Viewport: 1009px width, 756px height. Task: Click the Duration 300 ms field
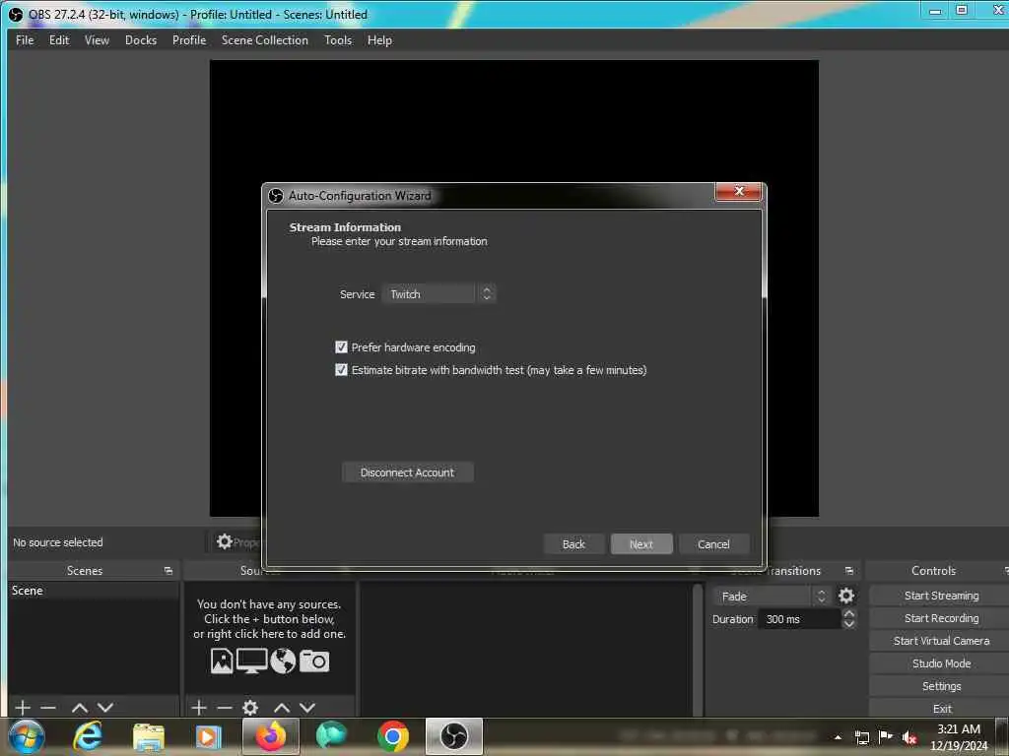[800, 619]
